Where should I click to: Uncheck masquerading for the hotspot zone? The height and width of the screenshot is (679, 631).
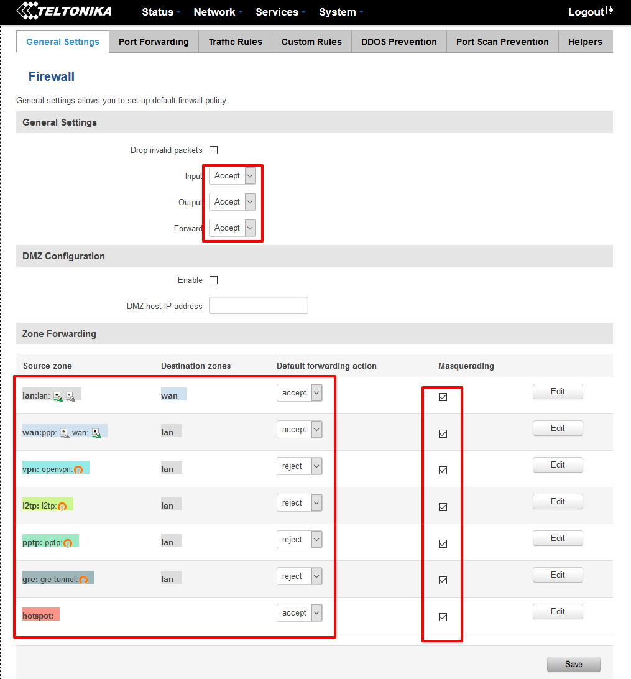[x=443, y=617]
